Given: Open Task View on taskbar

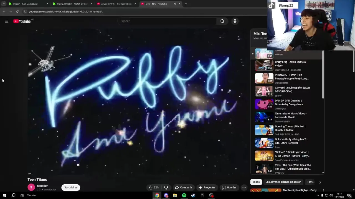Looking at the screenshot, I should pos(22,195).
